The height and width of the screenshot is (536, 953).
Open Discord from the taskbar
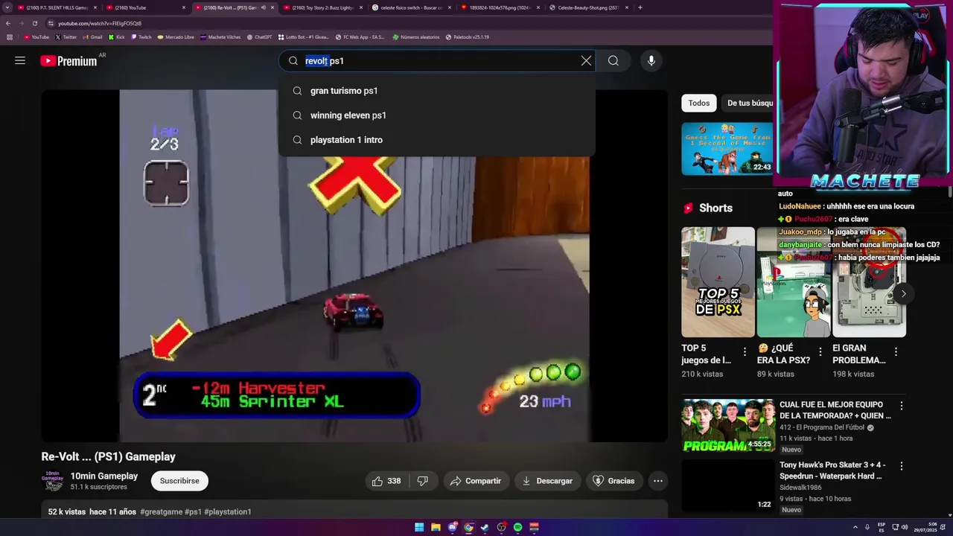452,527
